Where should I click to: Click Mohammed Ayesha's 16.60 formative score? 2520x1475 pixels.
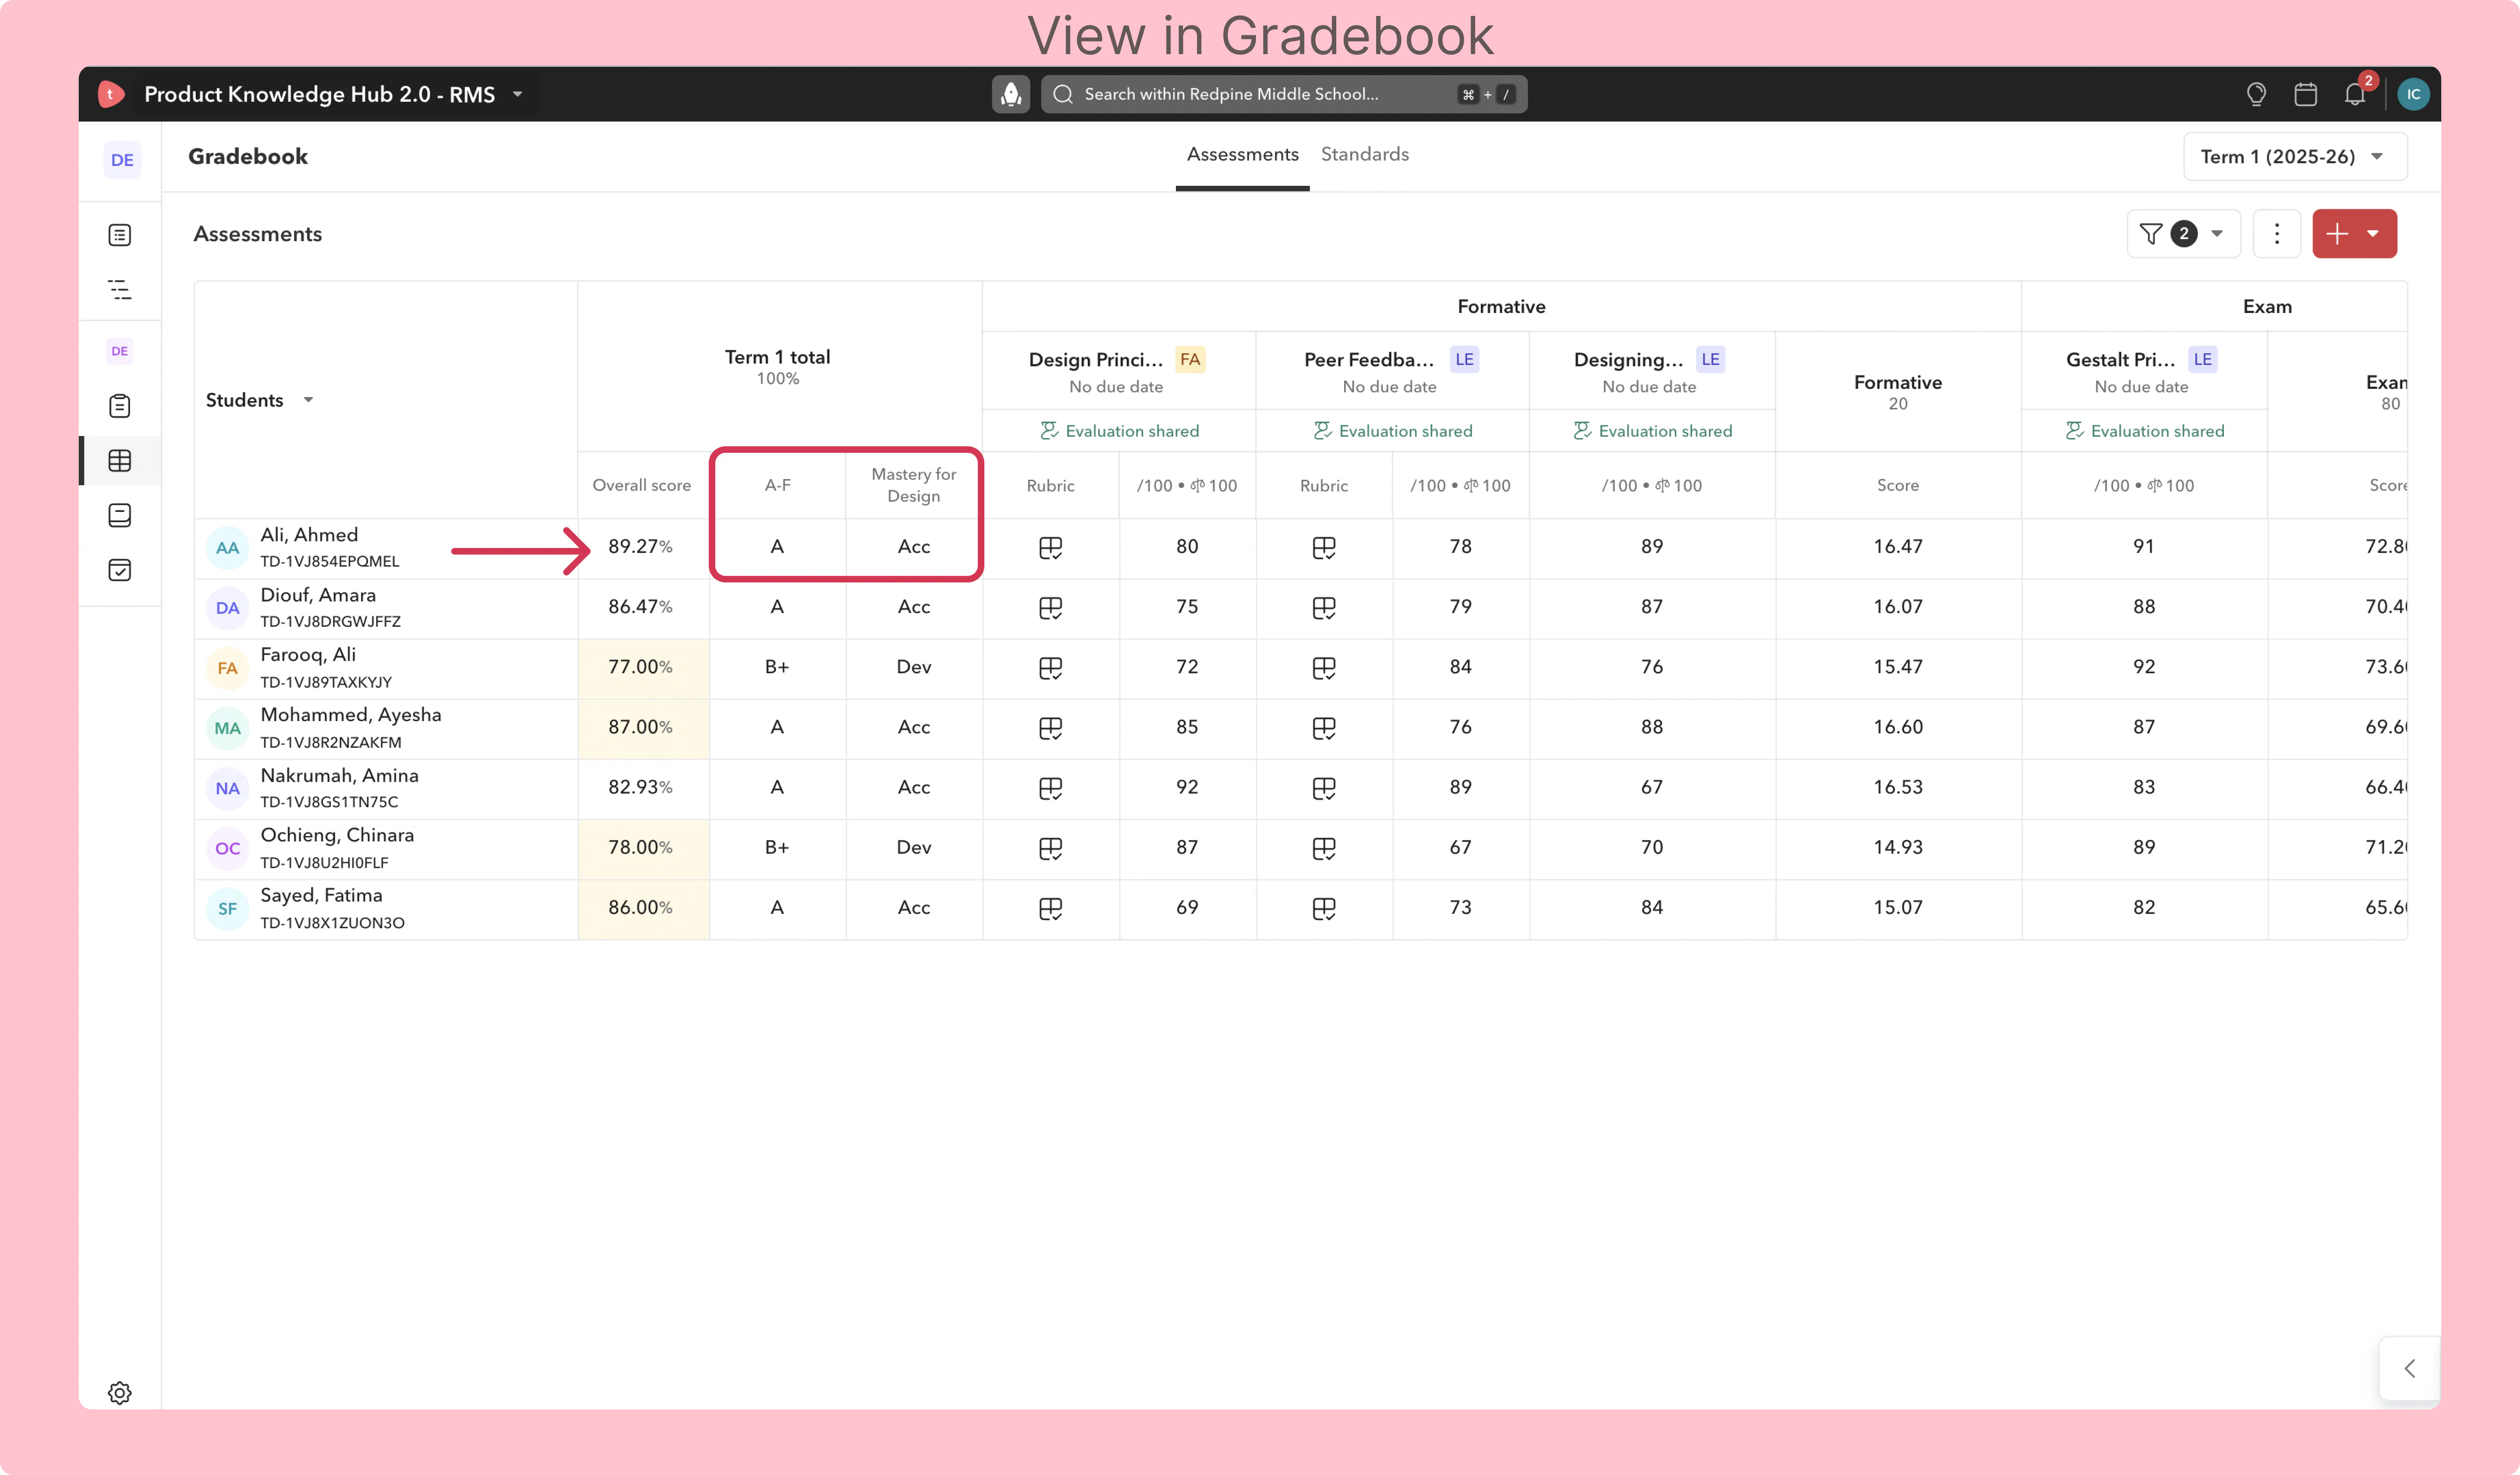tap(1898, 728)
